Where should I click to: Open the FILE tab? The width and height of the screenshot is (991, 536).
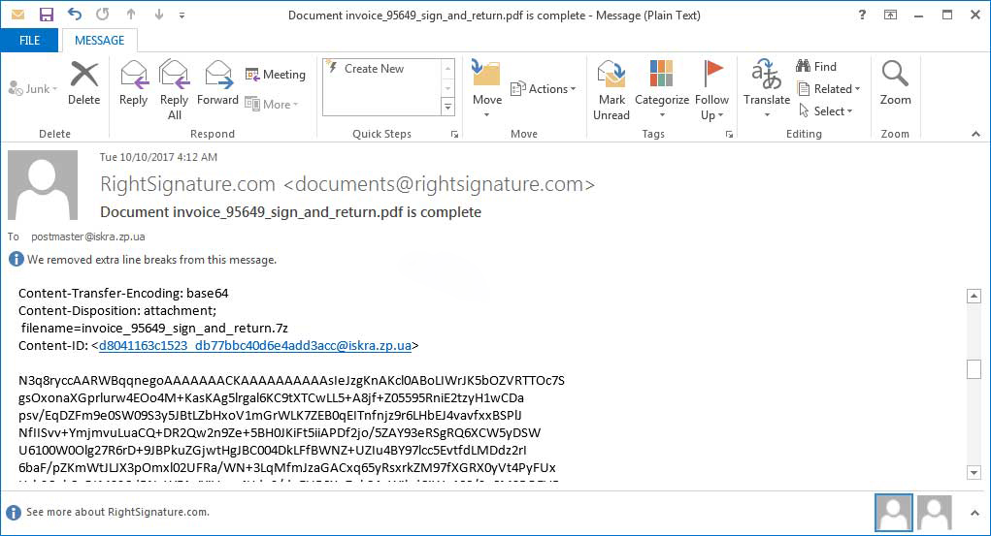point(30,41)
